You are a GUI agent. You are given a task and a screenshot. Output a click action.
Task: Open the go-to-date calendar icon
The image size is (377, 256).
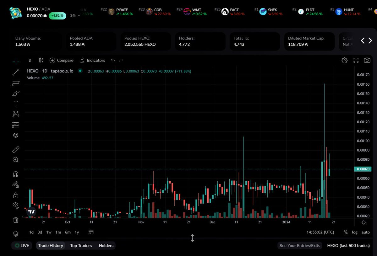91,232
